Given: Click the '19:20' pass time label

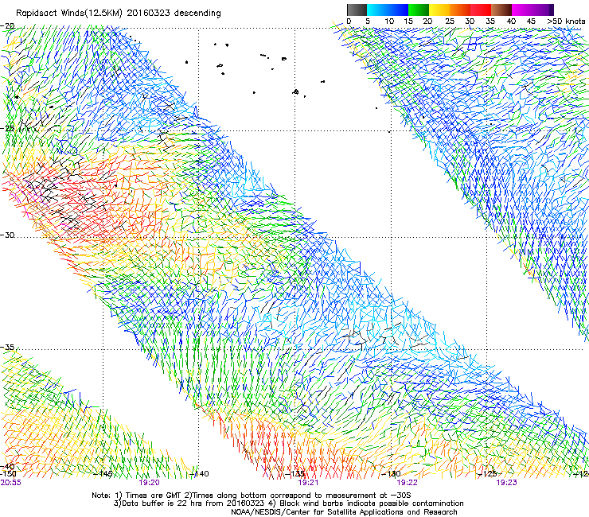Looking at the screenshot, I should coord(149,483).
